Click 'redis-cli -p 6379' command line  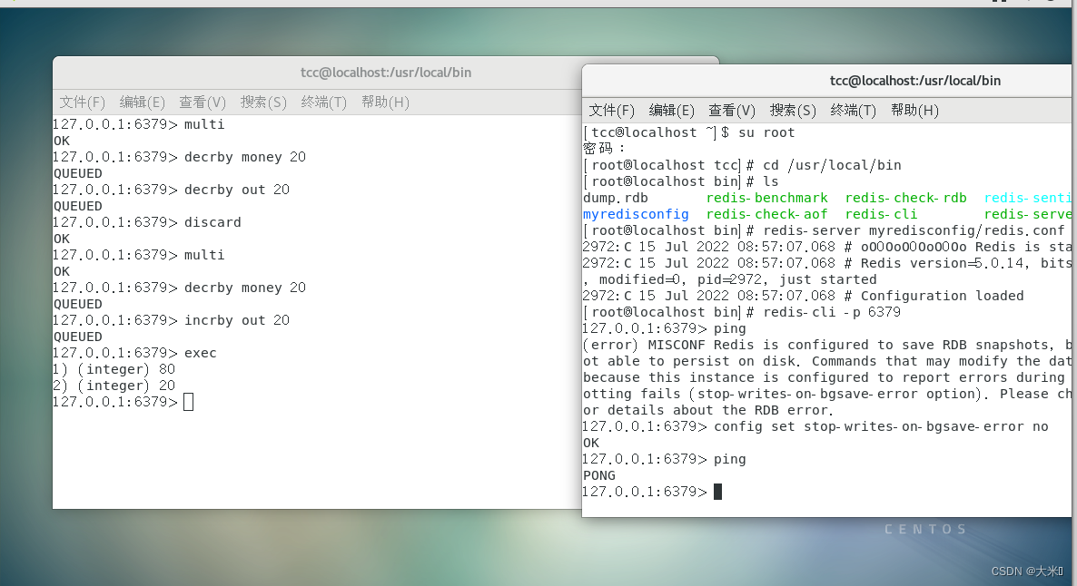tap(742, 312)
